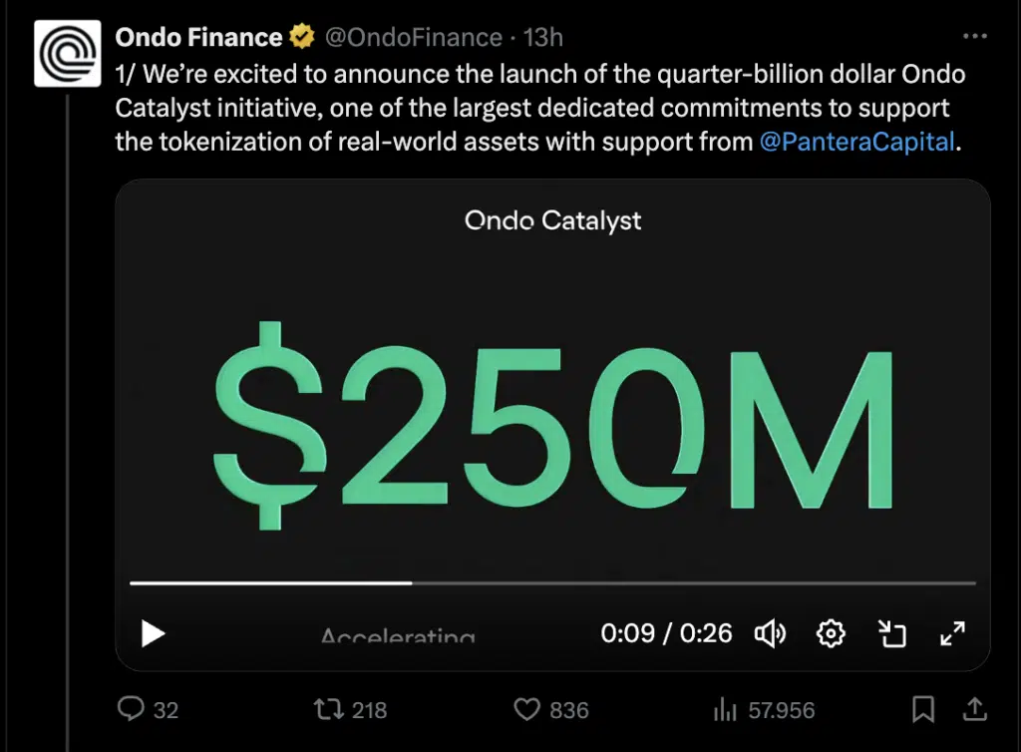Image resolution: width=1021 pixels, height=752 pixels.
Task: Open Ondo Finance profile picture
Action: coord(67,53)
